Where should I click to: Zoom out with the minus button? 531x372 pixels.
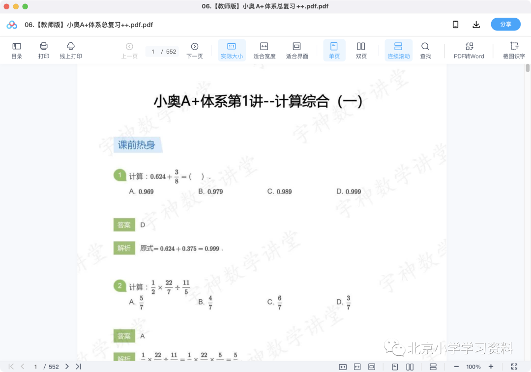[456, 367]
